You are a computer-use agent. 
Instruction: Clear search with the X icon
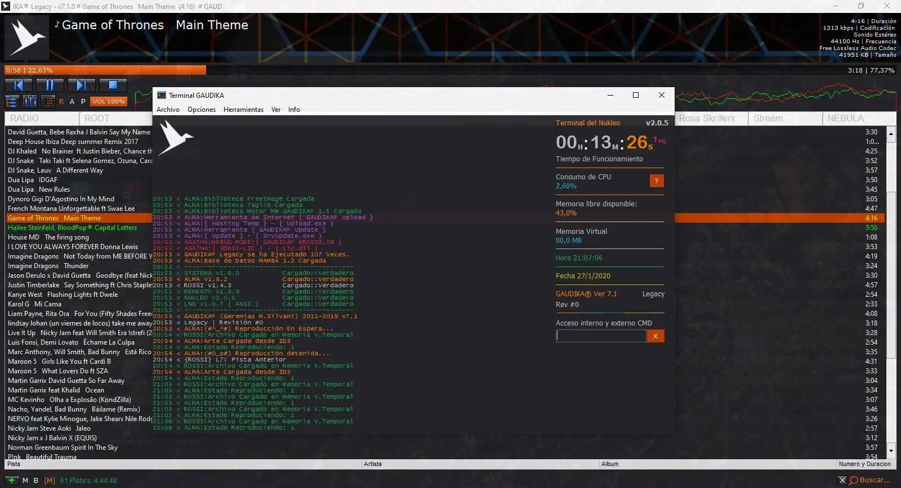(x=842, y=480)
